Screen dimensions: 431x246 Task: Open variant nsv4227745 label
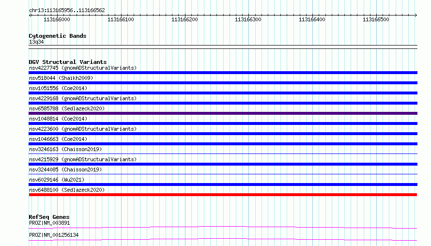[x=83, y=68]
